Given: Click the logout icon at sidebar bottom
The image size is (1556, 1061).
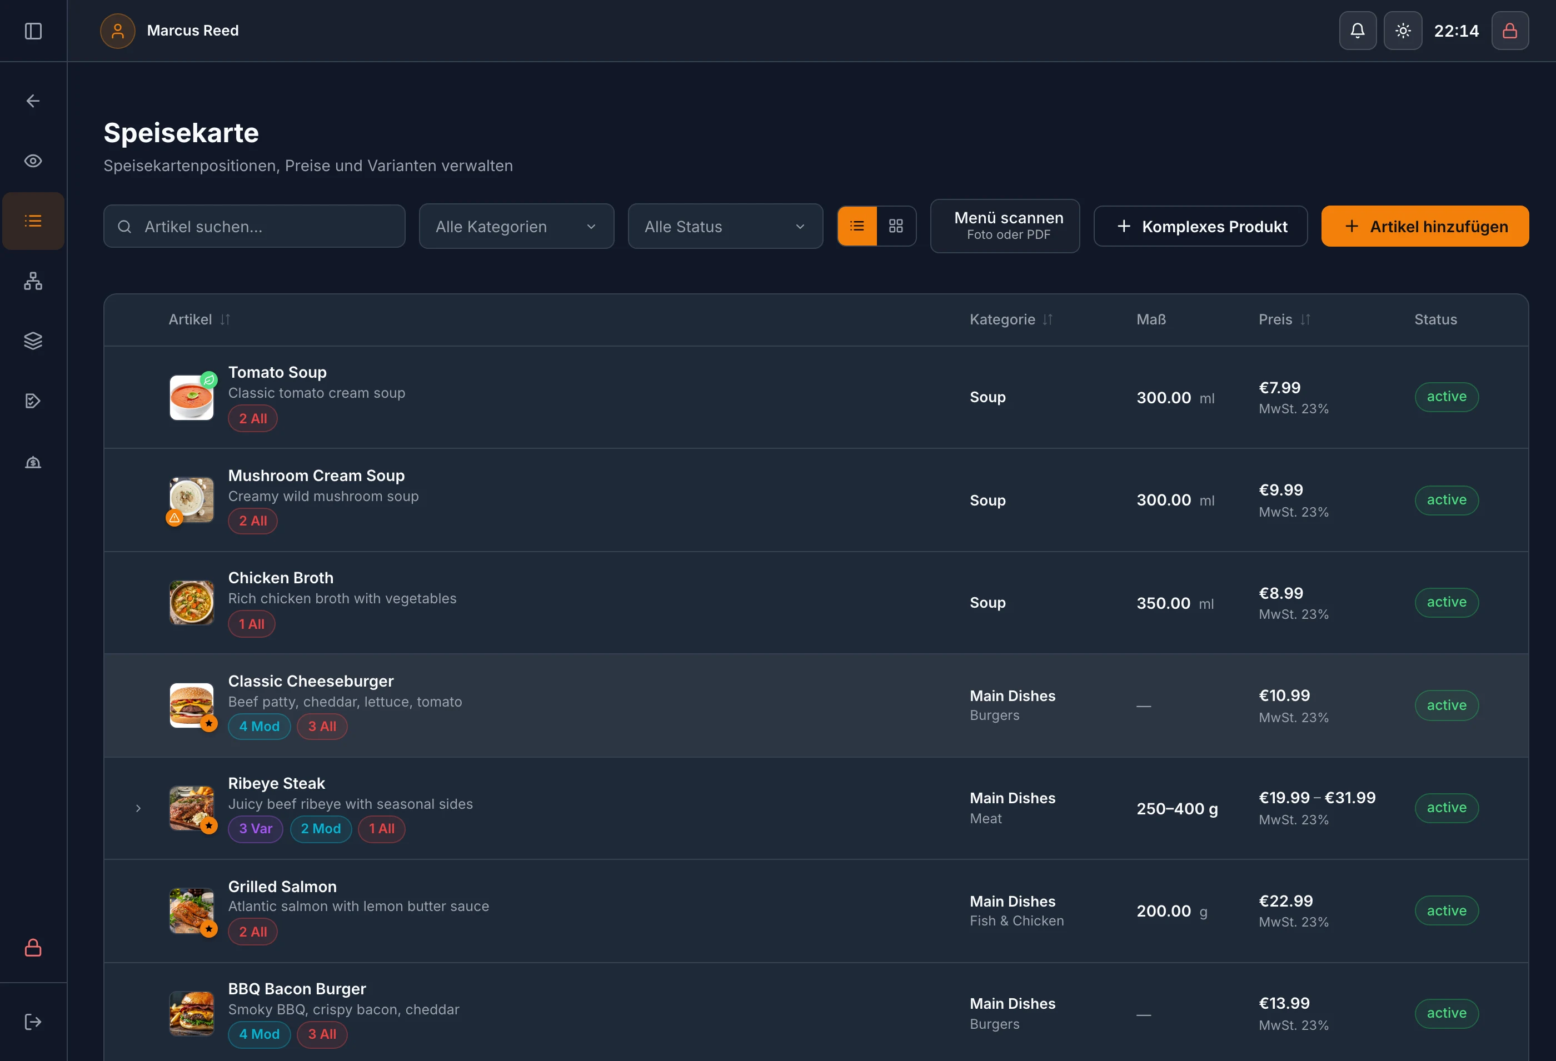Looking at the screenshot, I should (33, 1022).
